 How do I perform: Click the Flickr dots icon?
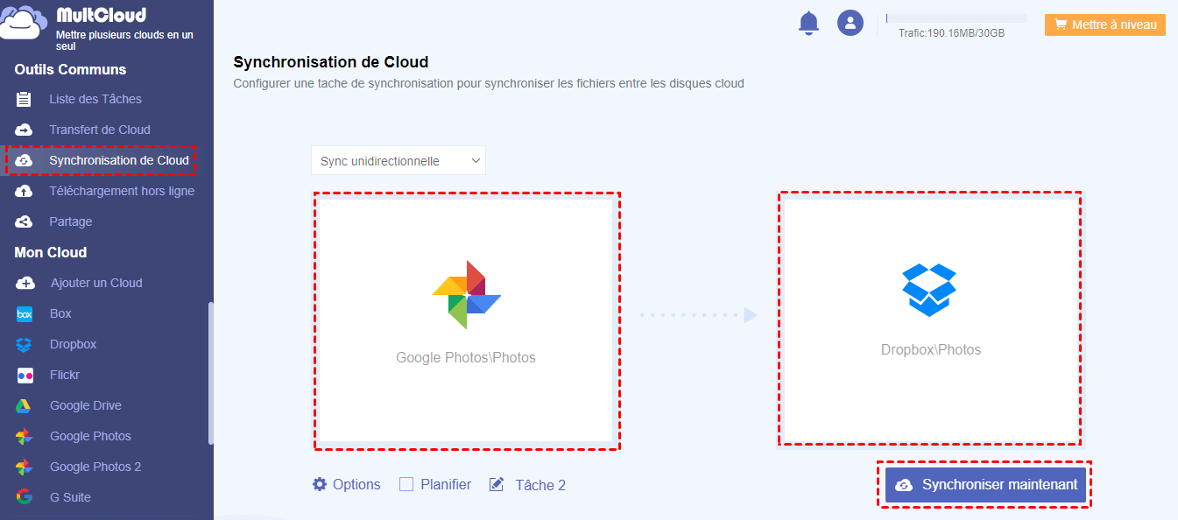pyautogui.click(x=25, y=375)
